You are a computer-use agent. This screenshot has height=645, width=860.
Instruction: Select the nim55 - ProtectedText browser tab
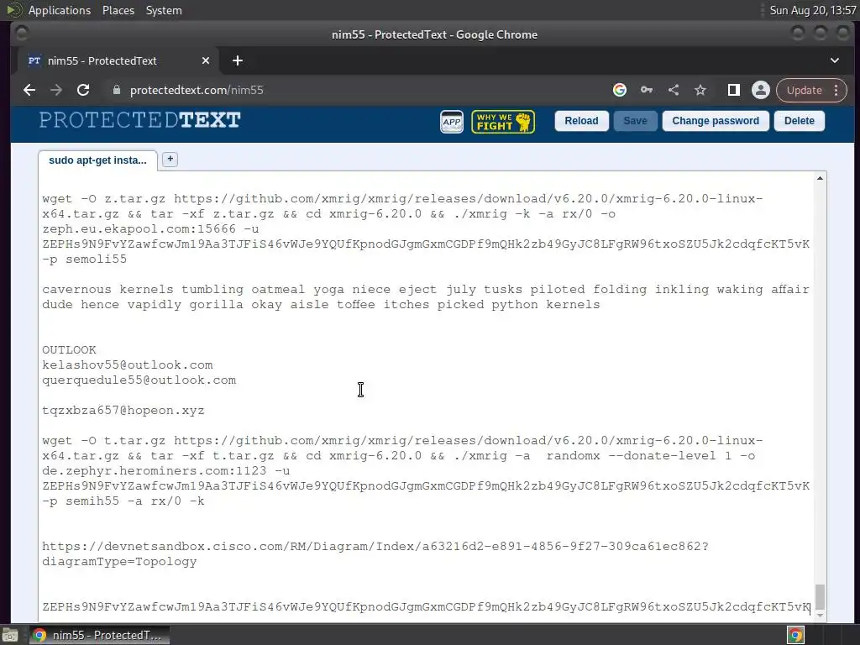pos(118,60)
